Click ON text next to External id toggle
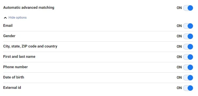This screenshot has width=198, height=96. click(x=179, y=88)
